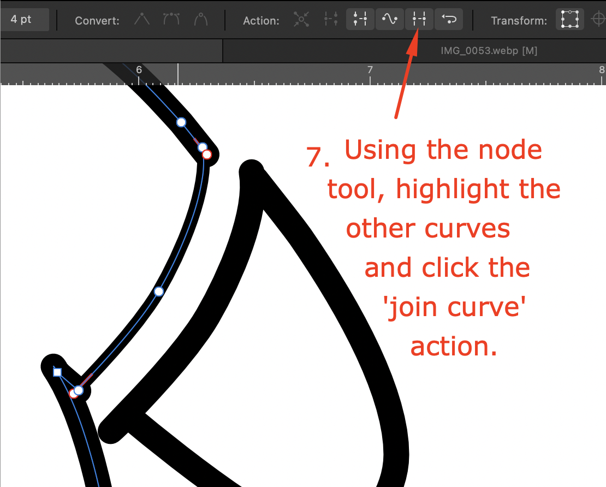Convert selected node to sharp corner
606x487 pixels.
click(142, 20)
